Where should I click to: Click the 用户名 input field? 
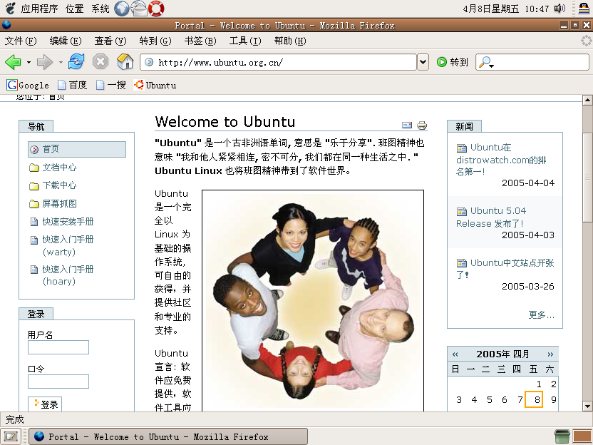click(x=58, y=347)
